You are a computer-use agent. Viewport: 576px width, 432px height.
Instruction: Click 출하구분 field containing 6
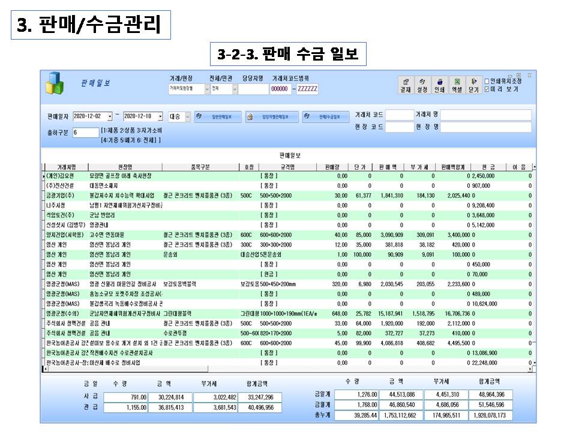coord(85,133)
